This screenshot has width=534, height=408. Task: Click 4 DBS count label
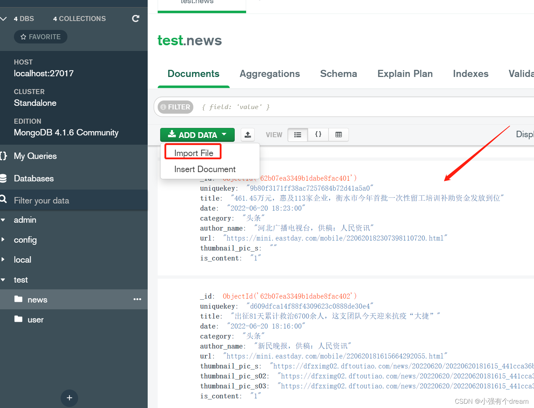pyautogui.click(x=24, y=19)
